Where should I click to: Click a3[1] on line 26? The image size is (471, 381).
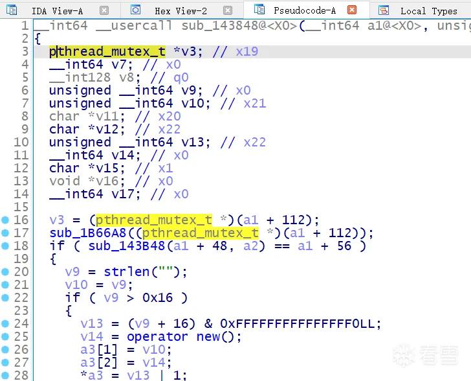[x=99, y=349]
